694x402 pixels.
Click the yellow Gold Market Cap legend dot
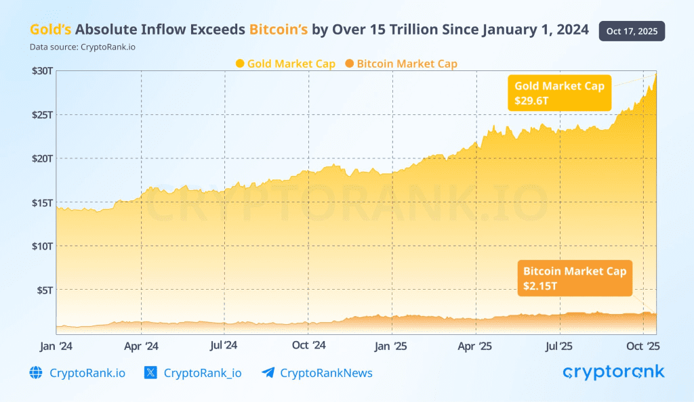click(240, 64)
